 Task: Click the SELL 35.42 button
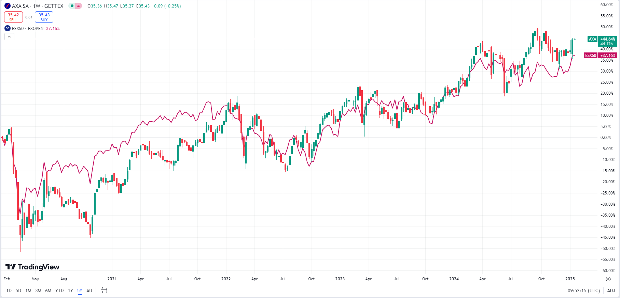[x=13, y=17]
